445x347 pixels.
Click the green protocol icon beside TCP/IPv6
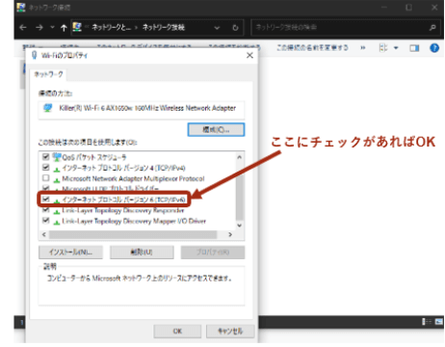57,200
